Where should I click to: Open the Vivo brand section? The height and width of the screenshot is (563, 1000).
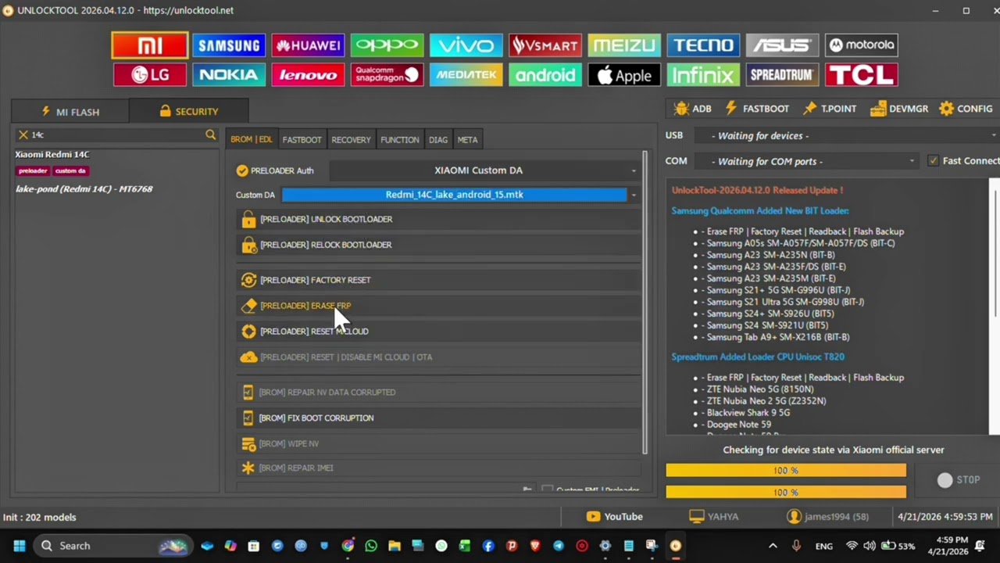point(466,45)
